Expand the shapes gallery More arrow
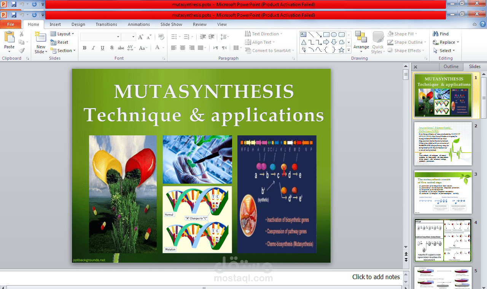Screen dimensions: 487x289 point(349,50)
